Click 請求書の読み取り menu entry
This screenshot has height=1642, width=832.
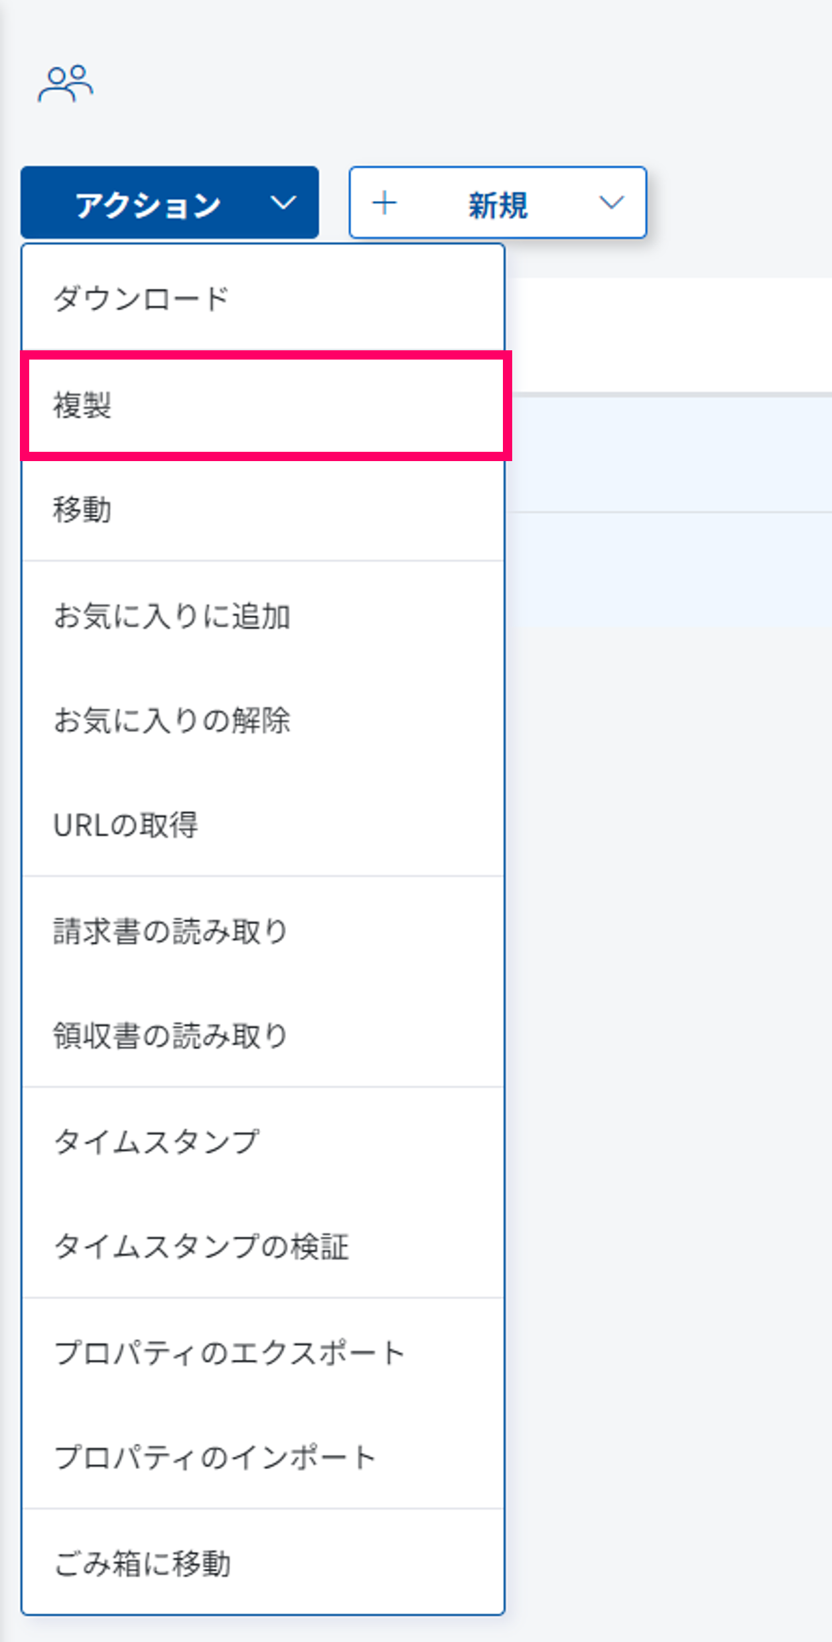pos(170,931)
